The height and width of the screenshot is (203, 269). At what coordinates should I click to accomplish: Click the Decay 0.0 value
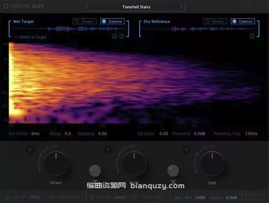[x=68, y=134]
